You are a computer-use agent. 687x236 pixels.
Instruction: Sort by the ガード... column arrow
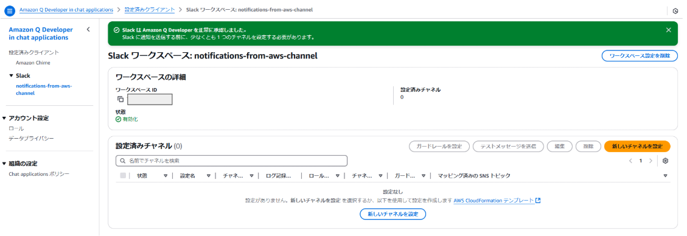click(x=424, y=176)
